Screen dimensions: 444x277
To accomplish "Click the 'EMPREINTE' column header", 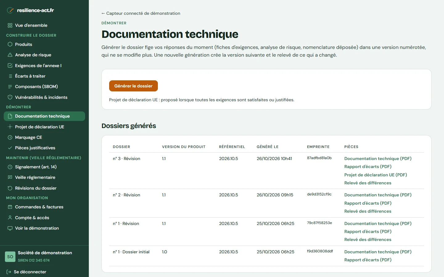I will click(x=318, y=147).
